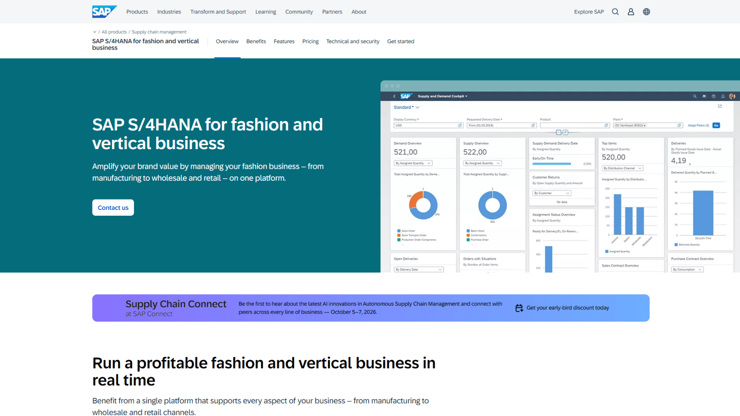Click value help icon in Plant field
This screenshot has height=416, width=740.
click(x=679, y=126)
